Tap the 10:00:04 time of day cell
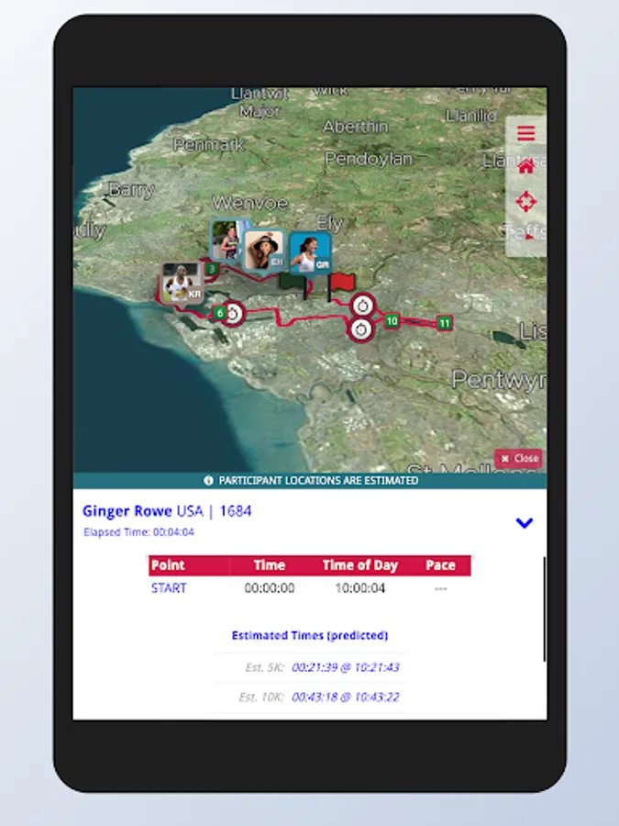 coord(360,588)
